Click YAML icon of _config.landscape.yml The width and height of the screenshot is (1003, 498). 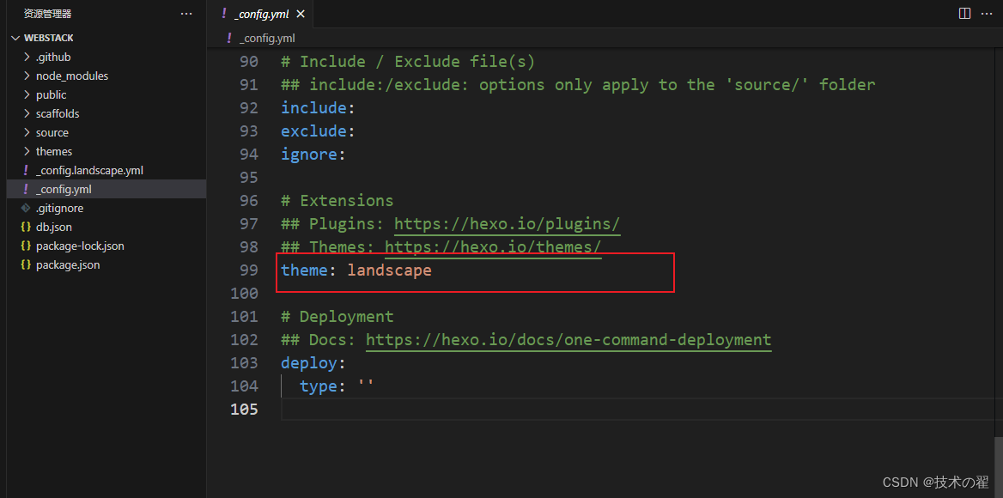26,170
